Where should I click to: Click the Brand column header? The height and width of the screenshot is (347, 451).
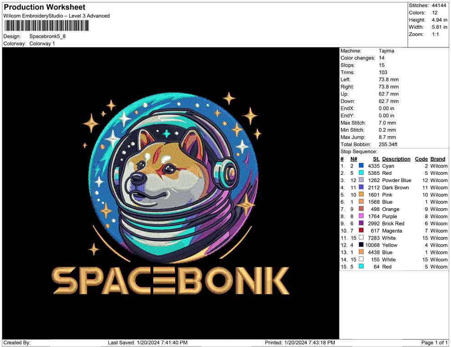click(x=438, y=159)
